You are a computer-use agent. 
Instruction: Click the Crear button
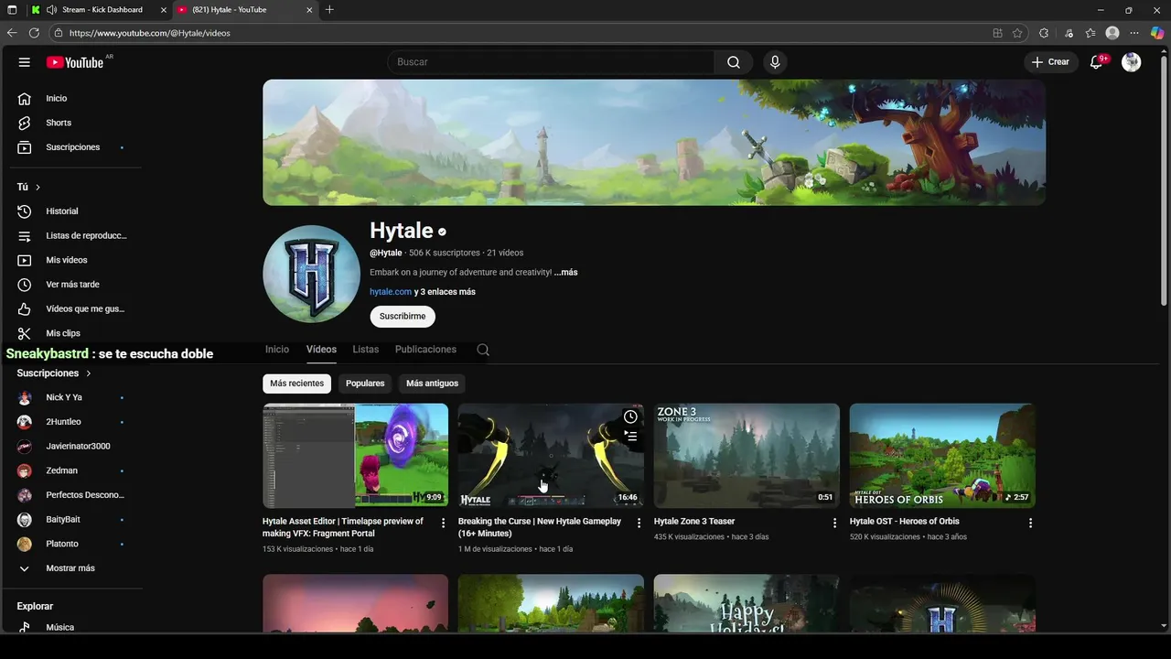[x=1050, y=62]
